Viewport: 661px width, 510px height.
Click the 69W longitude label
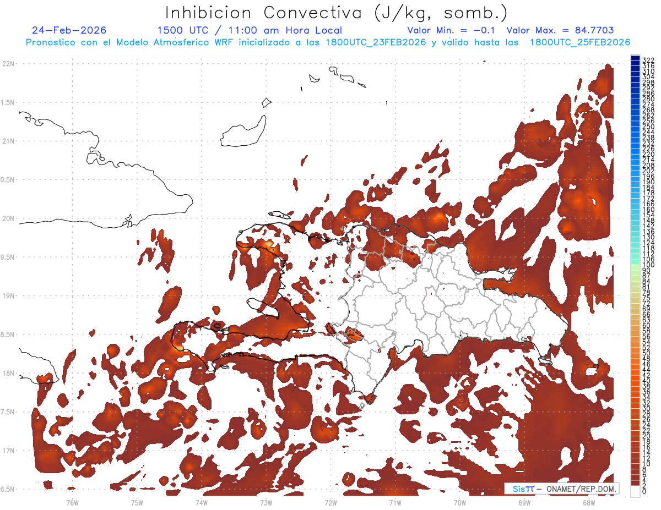(524, 502)
